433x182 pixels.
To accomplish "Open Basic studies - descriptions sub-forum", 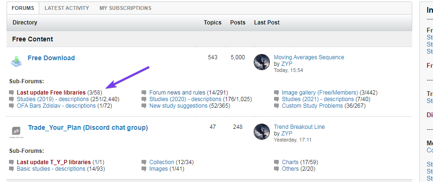I will pos(51,169).
